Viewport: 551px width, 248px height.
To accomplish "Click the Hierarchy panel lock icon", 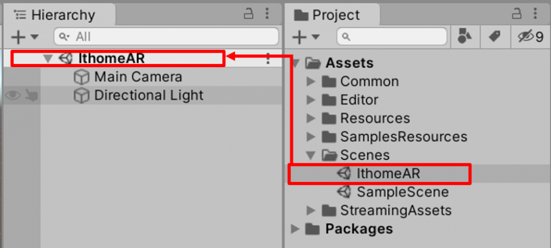I will click(249, 13).
